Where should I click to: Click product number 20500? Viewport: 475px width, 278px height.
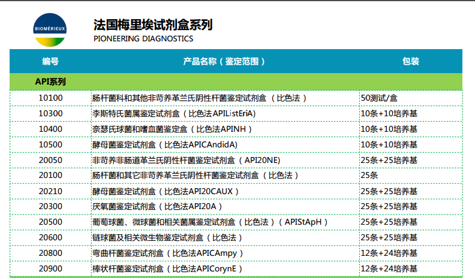tap(50, 222)
